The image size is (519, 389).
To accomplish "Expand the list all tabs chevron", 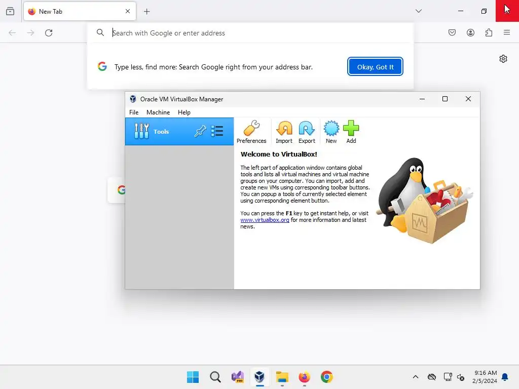I will point(418,11).
